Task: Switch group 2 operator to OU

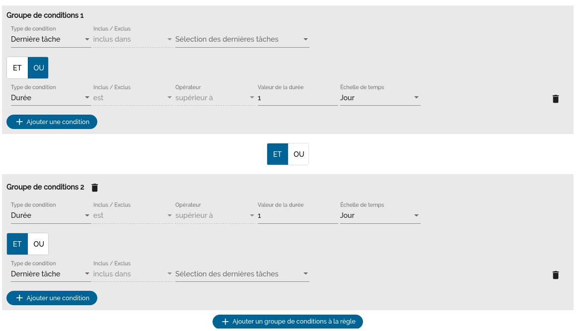Action: coord(38,244)
